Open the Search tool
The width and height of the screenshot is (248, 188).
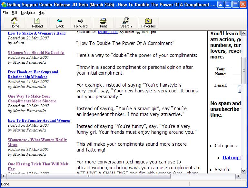[126, 23]
